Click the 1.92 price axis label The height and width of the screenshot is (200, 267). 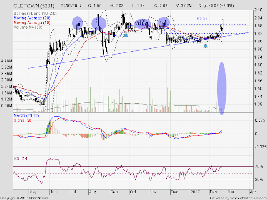[258, 33]
